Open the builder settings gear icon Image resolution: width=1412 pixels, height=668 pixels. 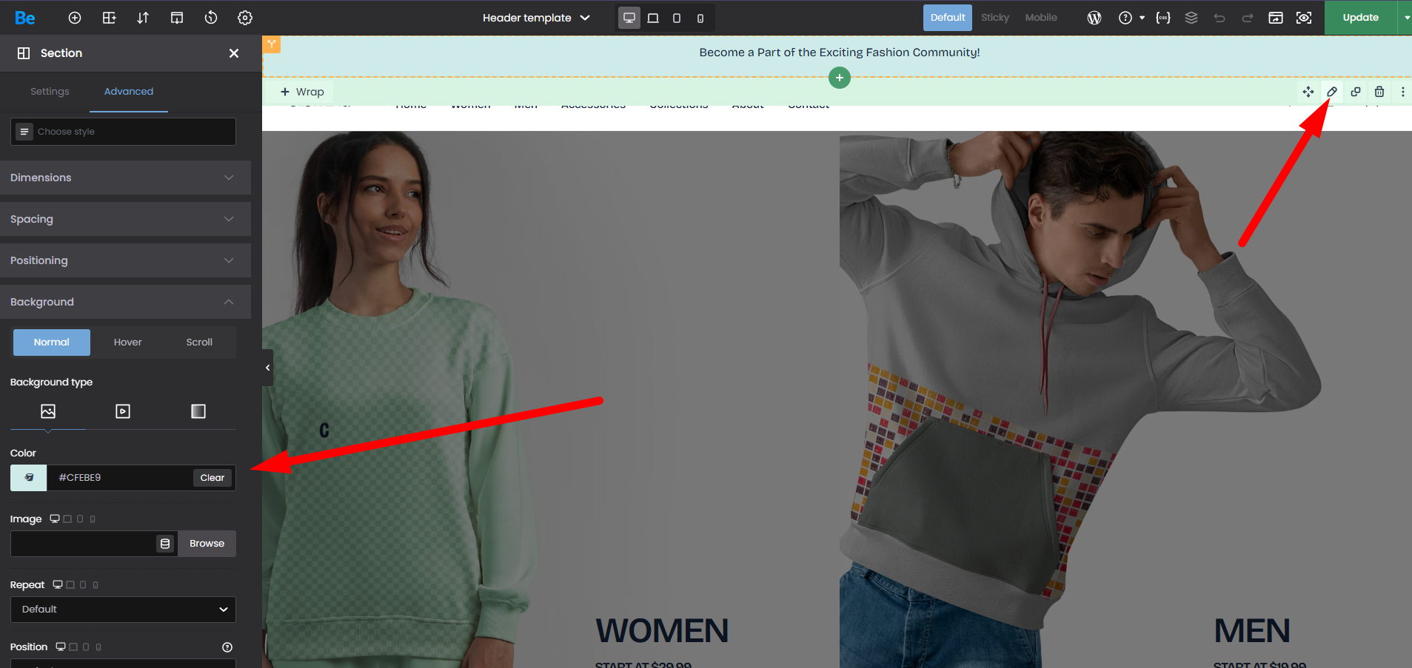pyautogui.click(x=245, y=18)
